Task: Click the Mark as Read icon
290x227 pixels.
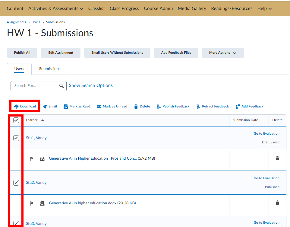Action: [x=66, y=107]
